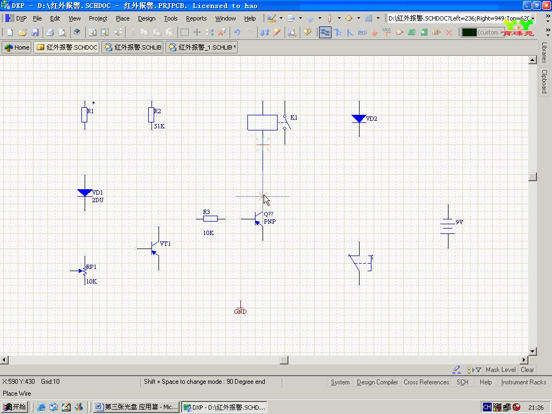Click vertical scrollbar down arrow
552x414 pixels.
(532, 351)
